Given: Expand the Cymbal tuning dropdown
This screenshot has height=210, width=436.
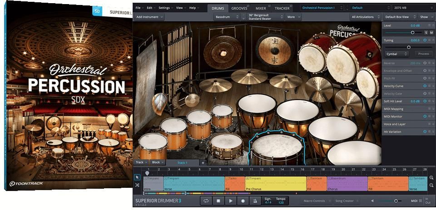Looking at the screenshot, I should click(x=397, y=53).
